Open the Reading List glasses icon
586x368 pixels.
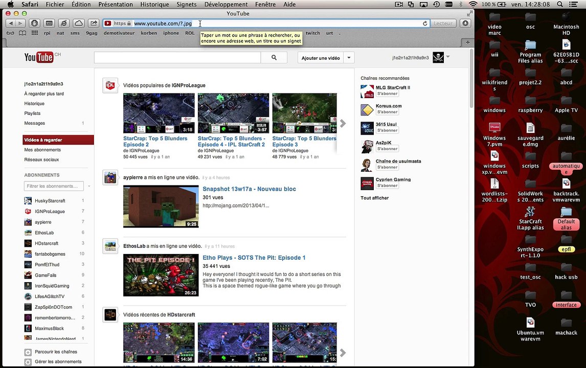(x=10, y=33)
